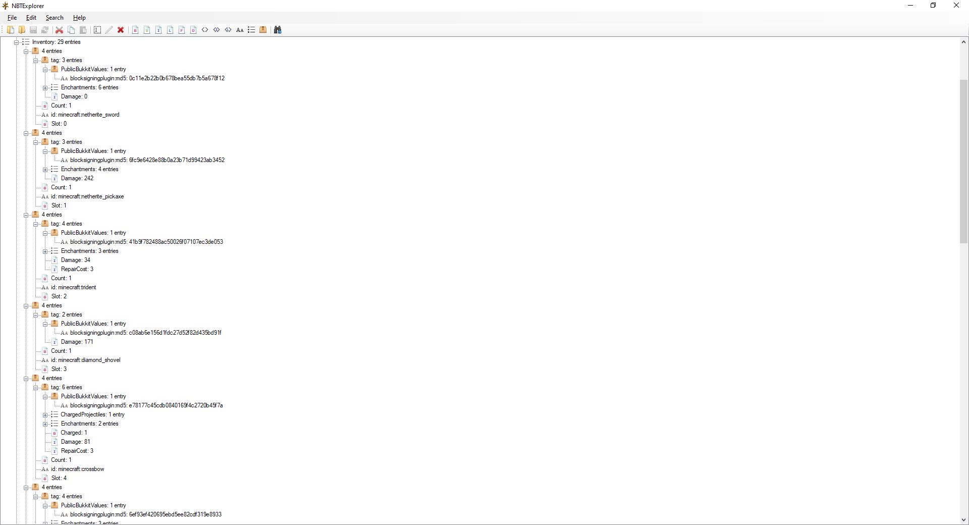
Task: Click the vertical scrollbar down arrow
Action: click(963, 520)
